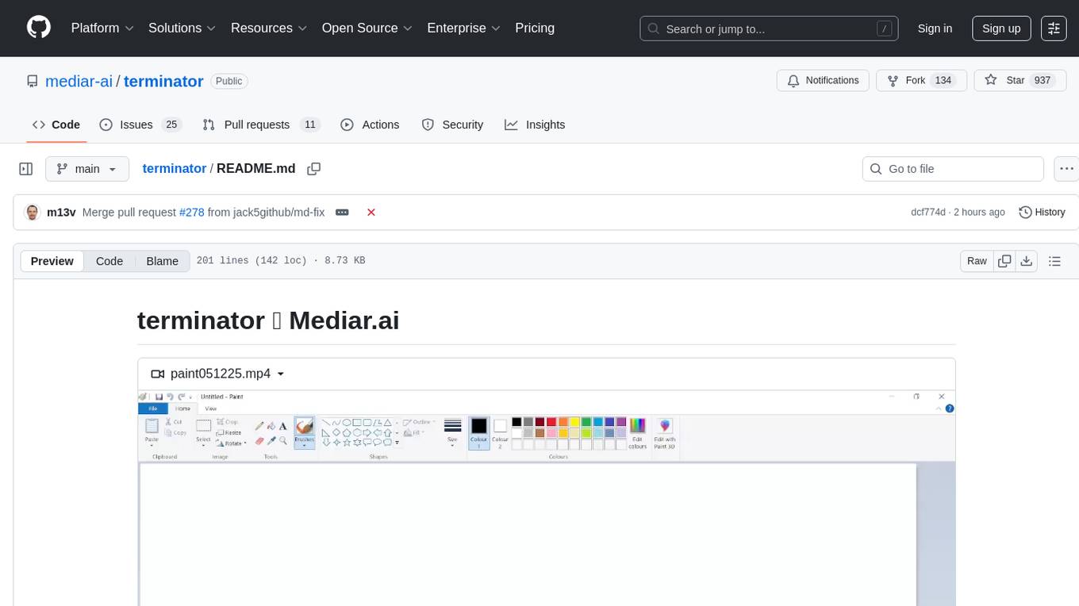The height and width of the screenshot is (606, 1079).
Task: Open pull request #278 link
Action: pos(192,213)
